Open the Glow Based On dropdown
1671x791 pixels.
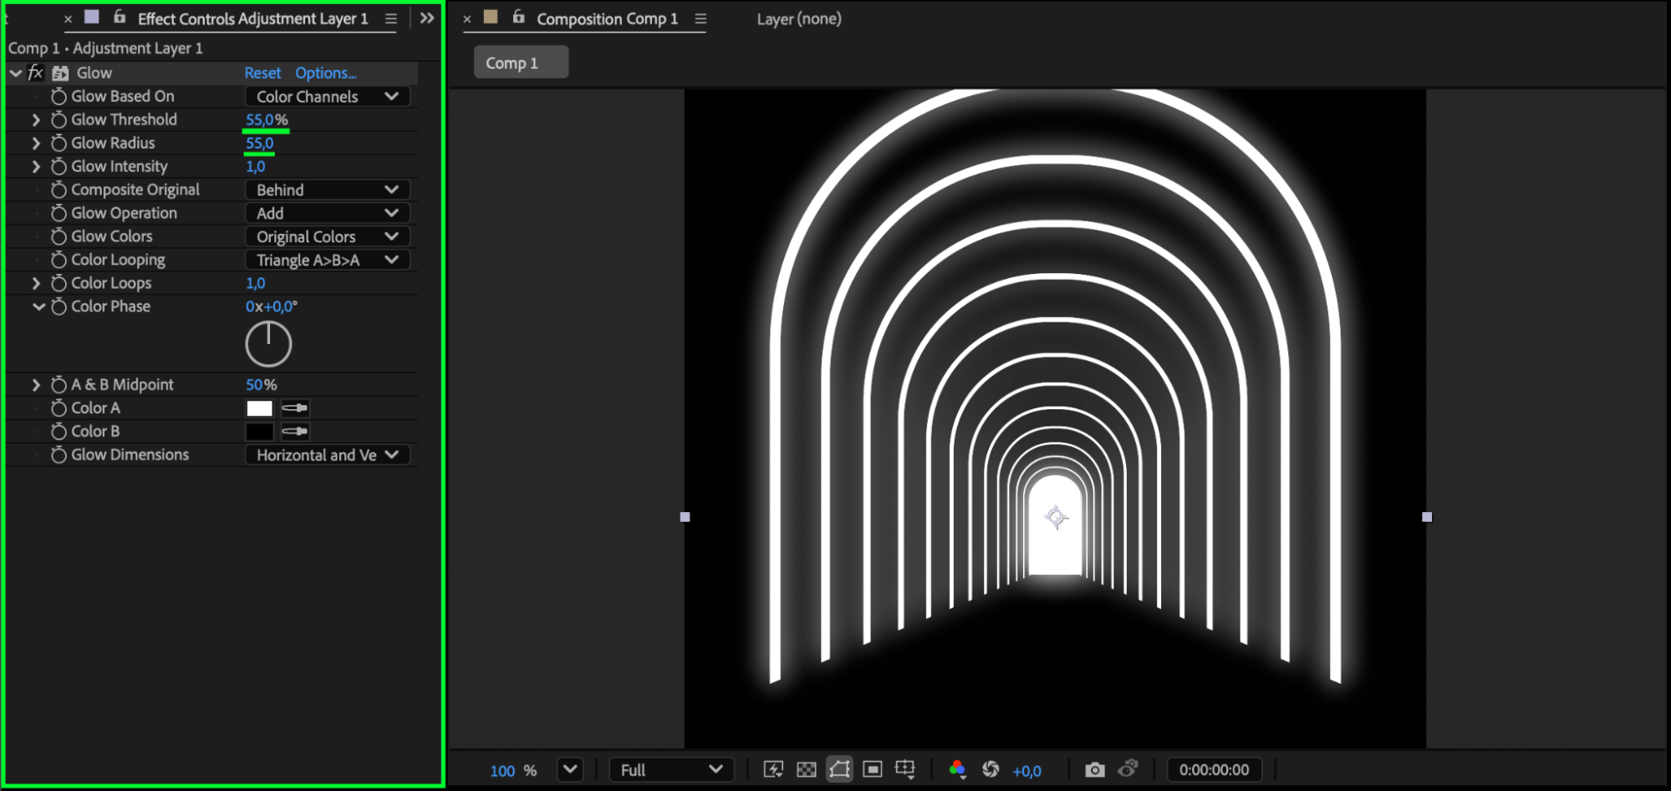tap(327, 96)
